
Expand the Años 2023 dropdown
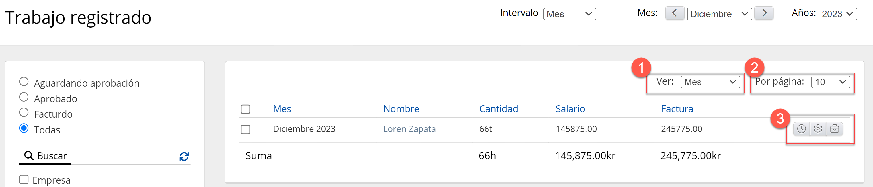pos(837,14)
